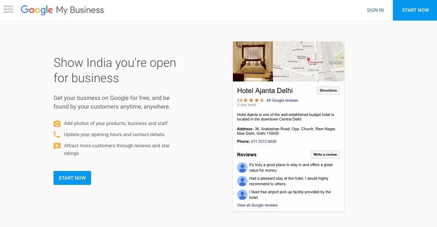Click the map preview of Hotel Ajanta
The image size is (437, 227).
(309, 61)
